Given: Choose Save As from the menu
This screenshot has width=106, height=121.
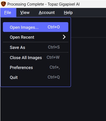Looking at the screenshot, I should 36,47.
